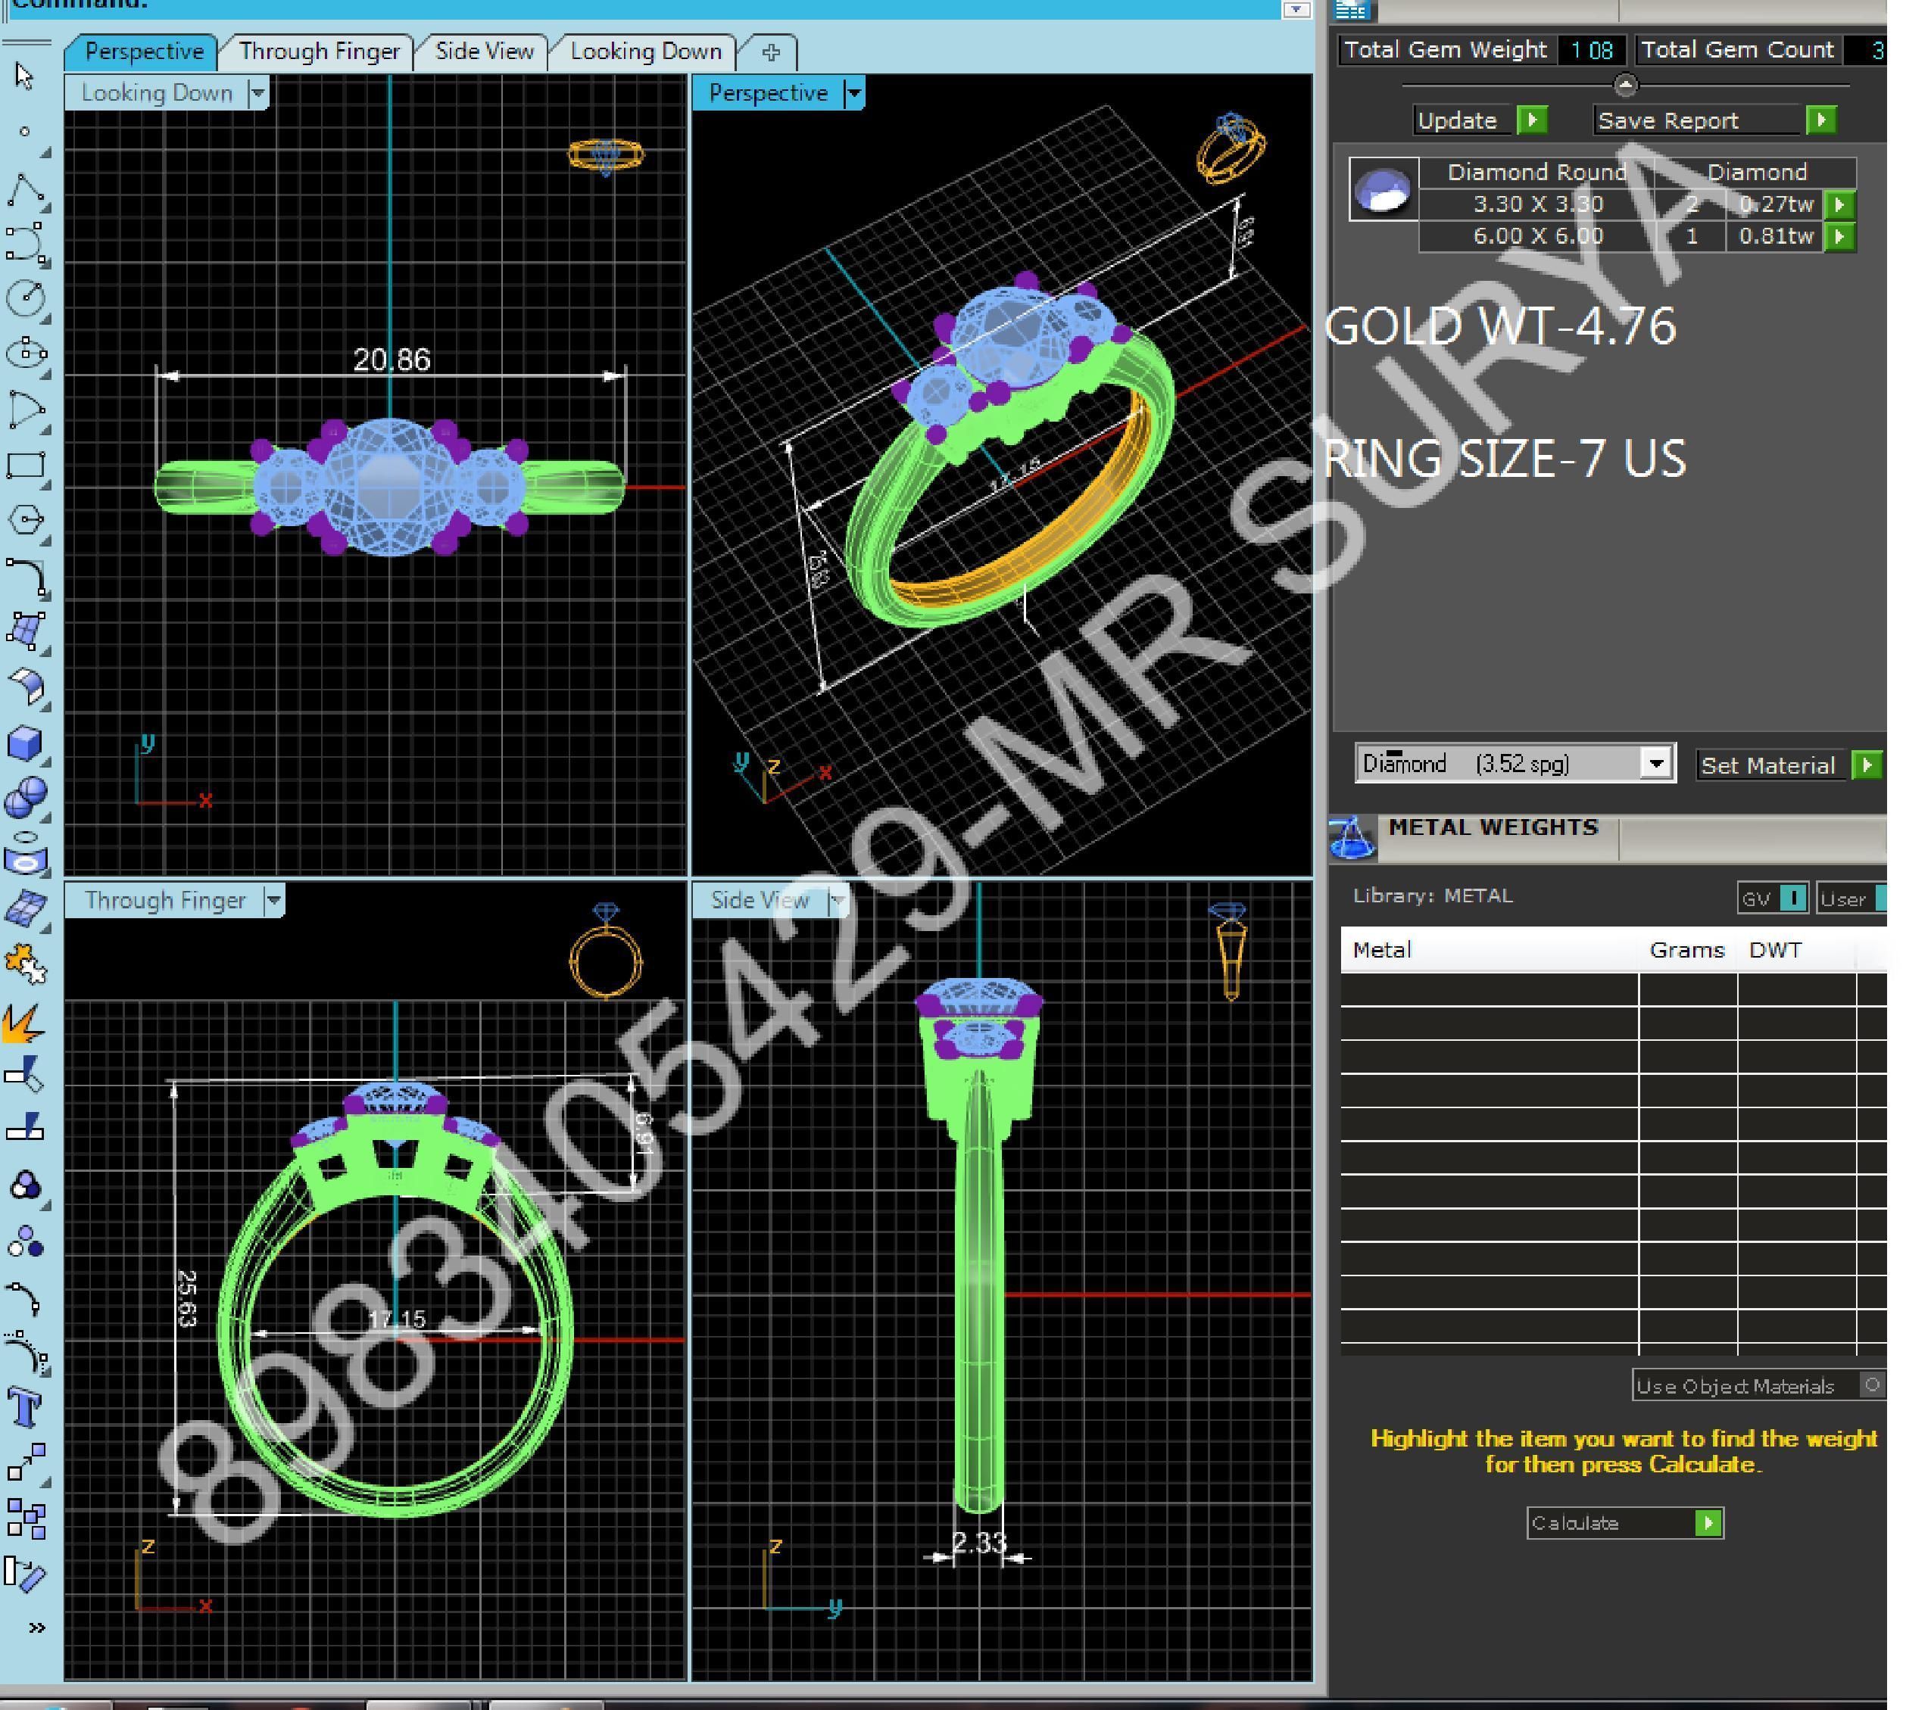Image resolution: width=1931 pixels, height=1710 pixels.
Task: Click the 0.81tw weight cell
Action: 1776,236
